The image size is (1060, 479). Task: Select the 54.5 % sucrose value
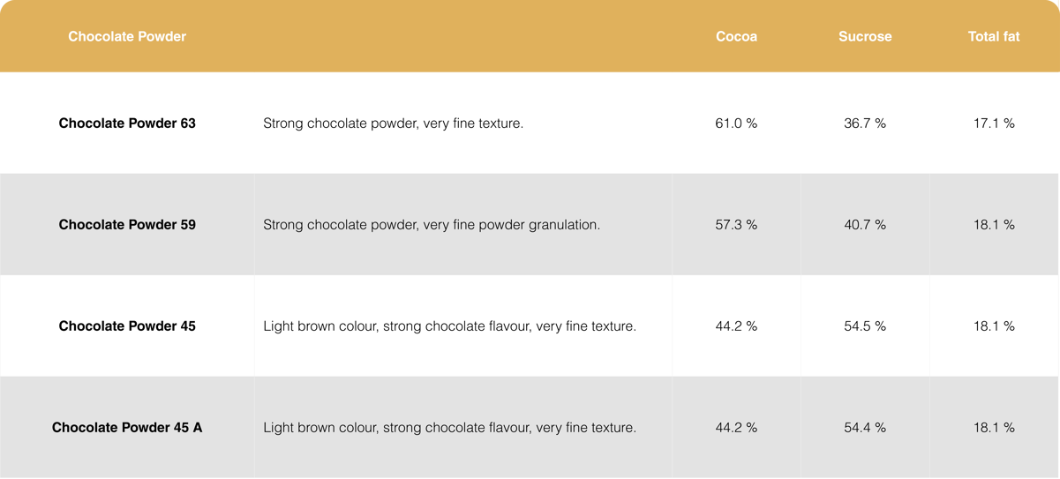pos(865,326)
